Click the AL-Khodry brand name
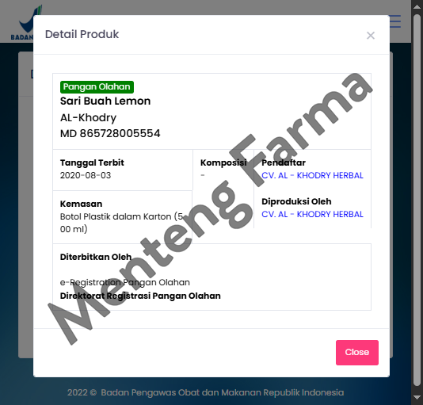Viewport: 423px width, 405px height. (x=88, y=118)
